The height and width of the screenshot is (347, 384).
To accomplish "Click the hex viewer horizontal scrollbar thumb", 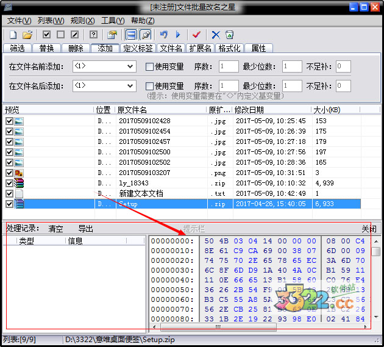I will pyautogui.click(x=218, y=326).
